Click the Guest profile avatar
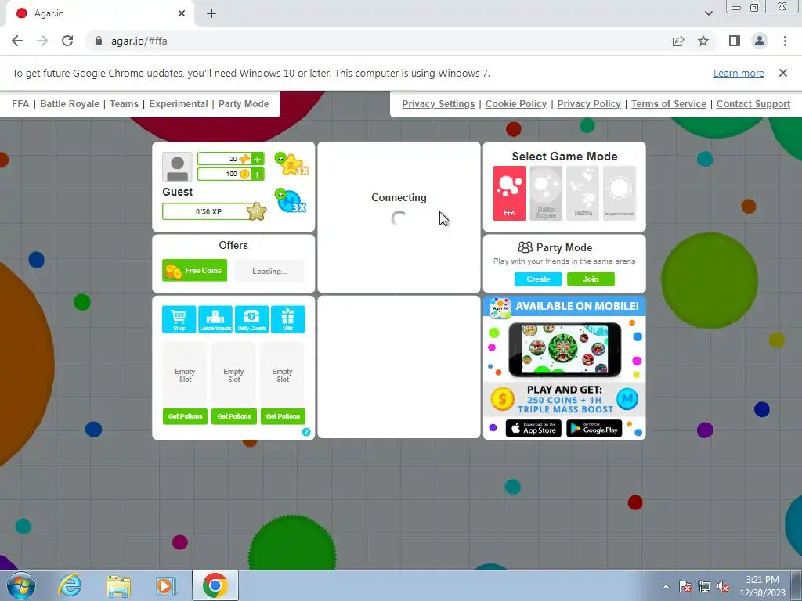802x601 pixels. 177,167
